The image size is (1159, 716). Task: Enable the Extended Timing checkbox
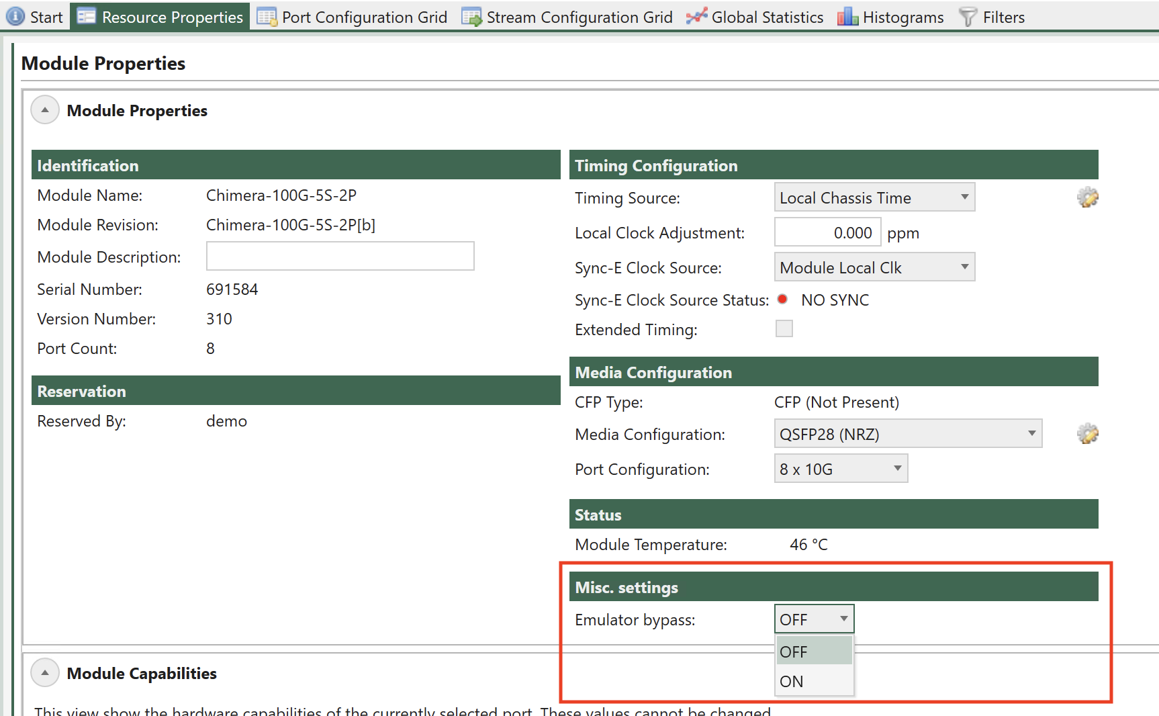click(784, 328)
